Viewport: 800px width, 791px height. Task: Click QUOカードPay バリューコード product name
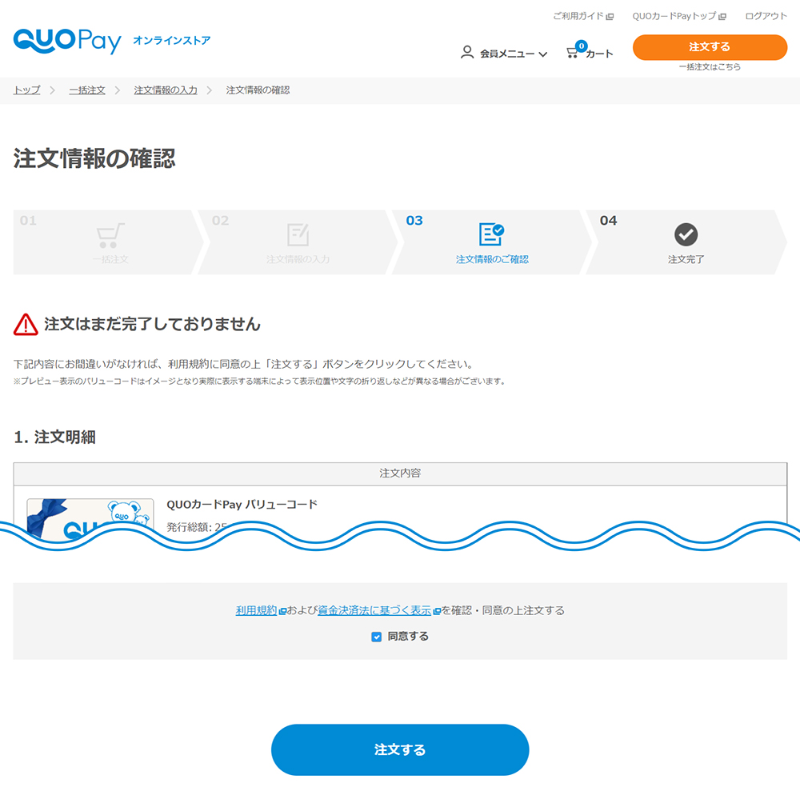coord(242,505)
